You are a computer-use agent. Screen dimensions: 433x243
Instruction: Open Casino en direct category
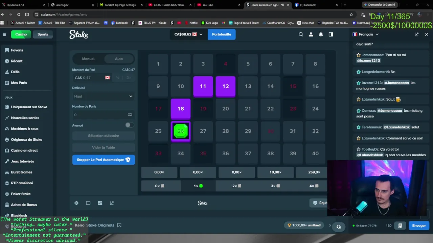point(24,151)
